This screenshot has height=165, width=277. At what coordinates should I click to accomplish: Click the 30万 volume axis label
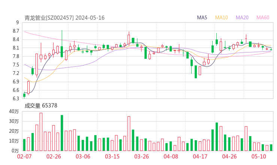[14, 121]
